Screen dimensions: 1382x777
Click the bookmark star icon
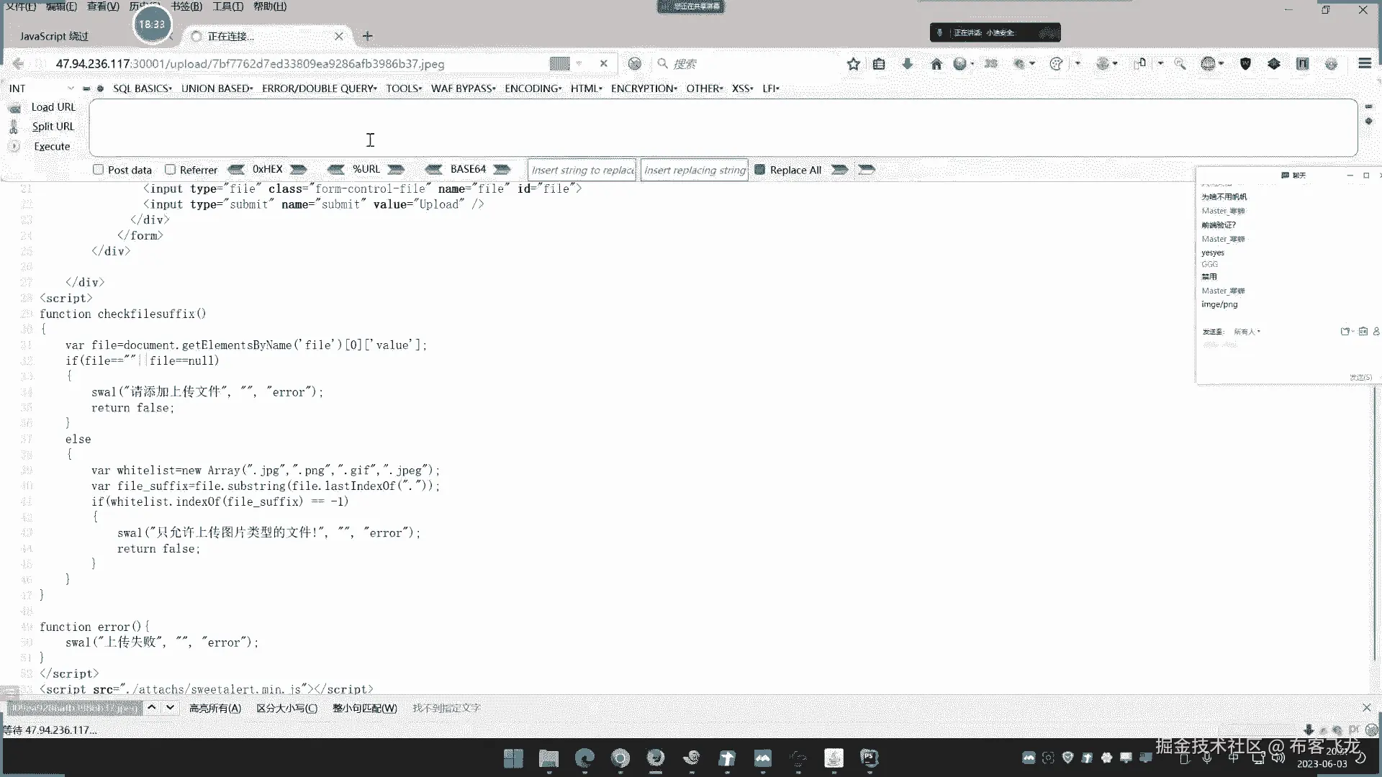click(x=854, y=64)
